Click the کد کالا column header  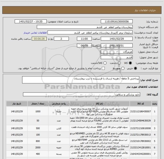click(141, 104)
